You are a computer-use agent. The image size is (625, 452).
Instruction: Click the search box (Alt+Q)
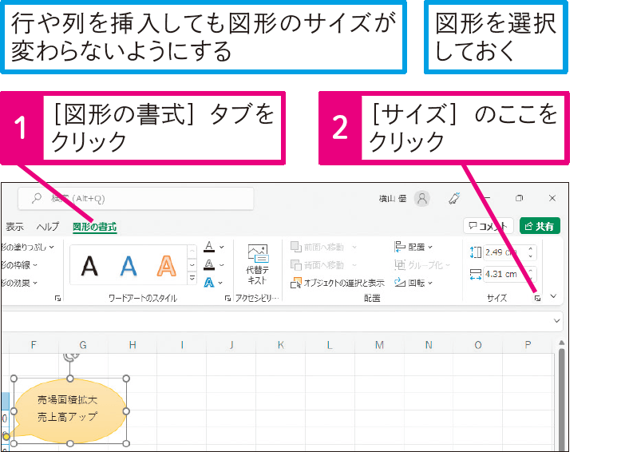(x=136, y=198)
